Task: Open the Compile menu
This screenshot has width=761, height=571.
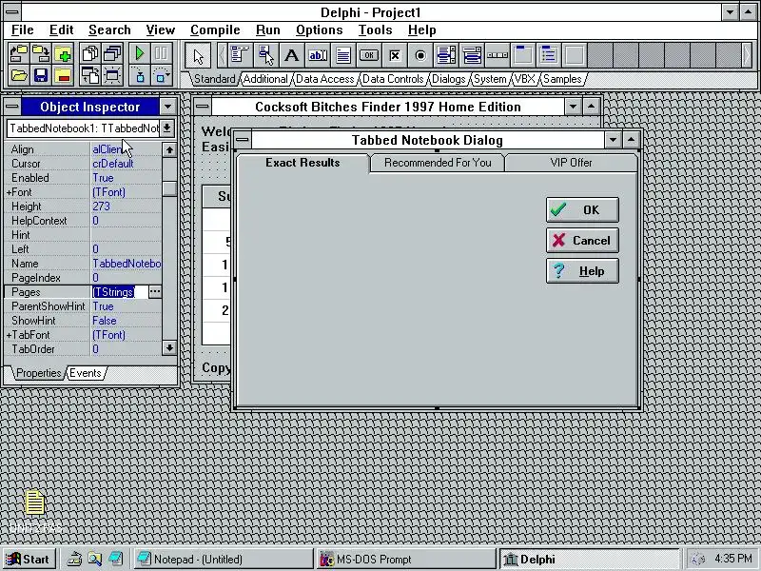Action: click(215, 30)
